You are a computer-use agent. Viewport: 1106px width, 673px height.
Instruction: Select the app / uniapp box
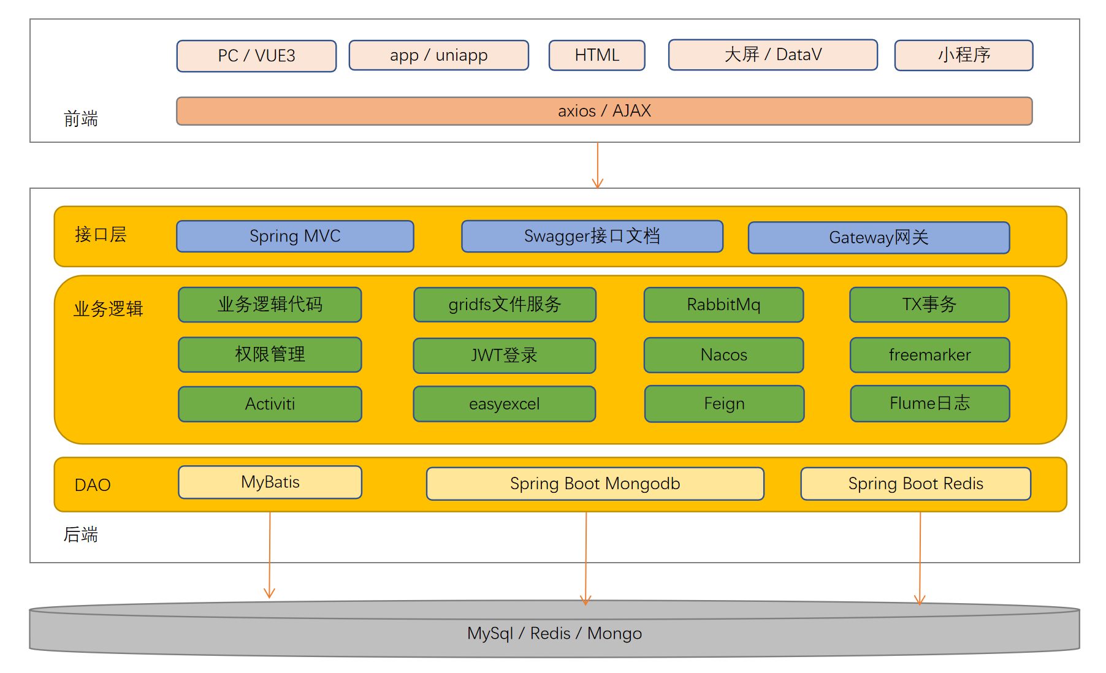[438, 56]
